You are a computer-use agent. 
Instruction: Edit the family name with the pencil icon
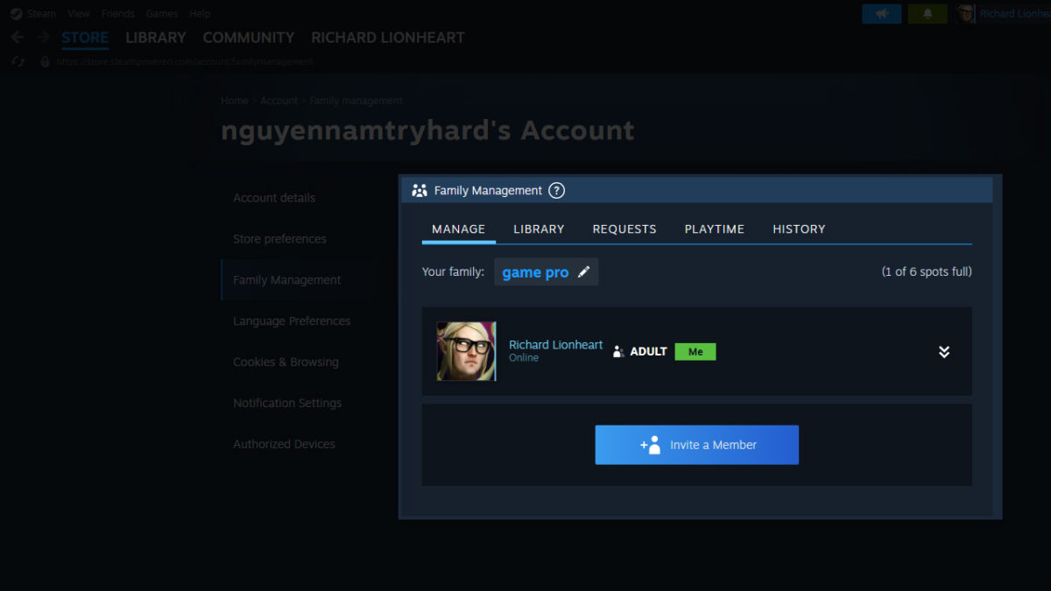tap(584, 272)
